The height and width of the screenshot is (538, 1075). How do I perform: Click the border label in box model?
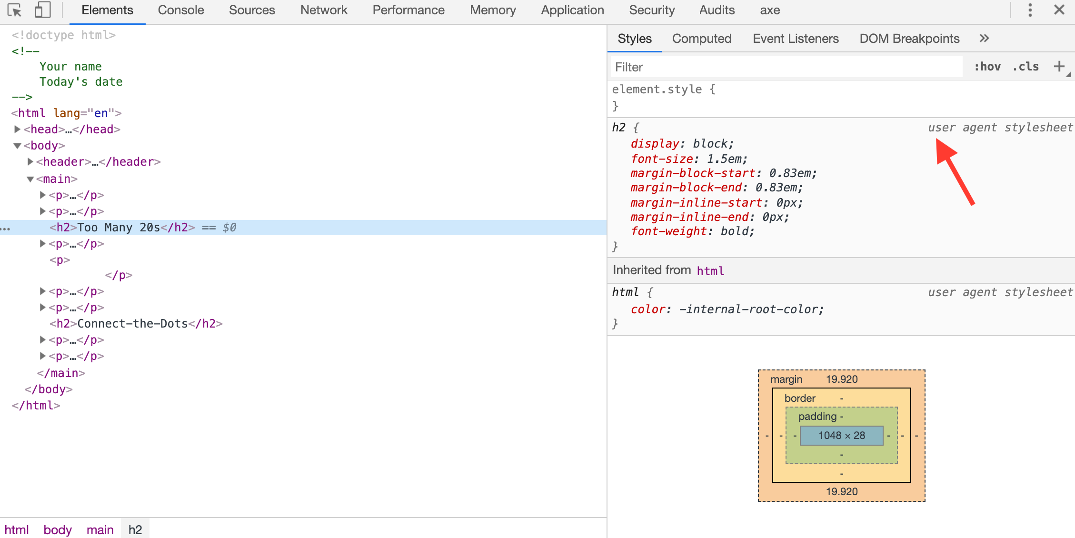pyautogui.click(x=800, y=399)
